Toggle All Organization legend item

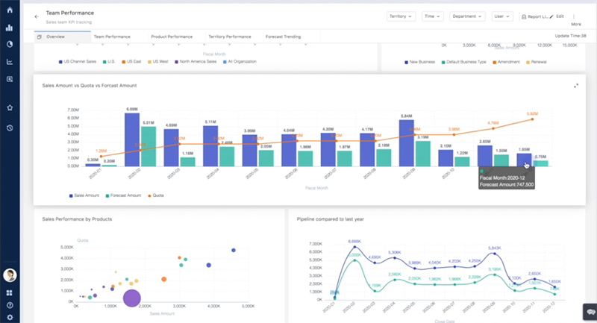(x=240, y=62)
